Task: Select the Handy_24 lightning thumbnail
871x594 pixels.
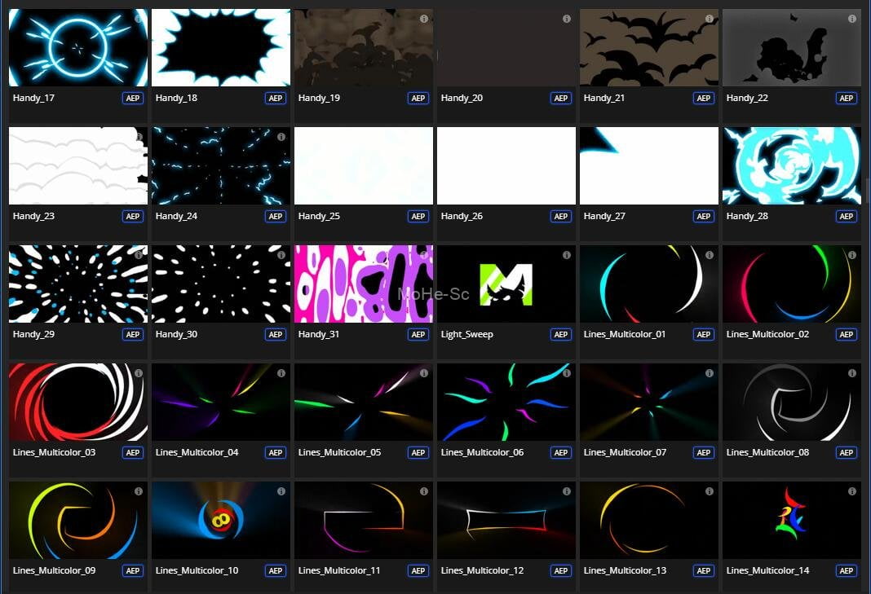Action: tap(221, 165)
